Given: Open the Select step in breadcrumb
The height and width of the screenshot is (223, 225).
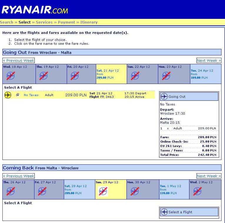Looking at the screenshot, I should coord(24,22).
